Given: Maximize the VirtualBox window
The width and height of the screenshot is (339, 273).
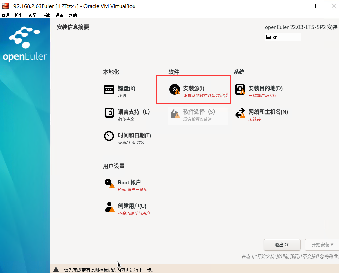Looking at the screenshot, I should pyautogui.click(x=314, y=6).
